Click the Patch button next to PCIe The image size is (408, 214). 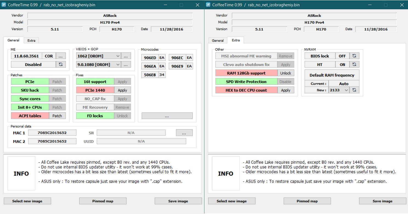click(x=57, y=81)
